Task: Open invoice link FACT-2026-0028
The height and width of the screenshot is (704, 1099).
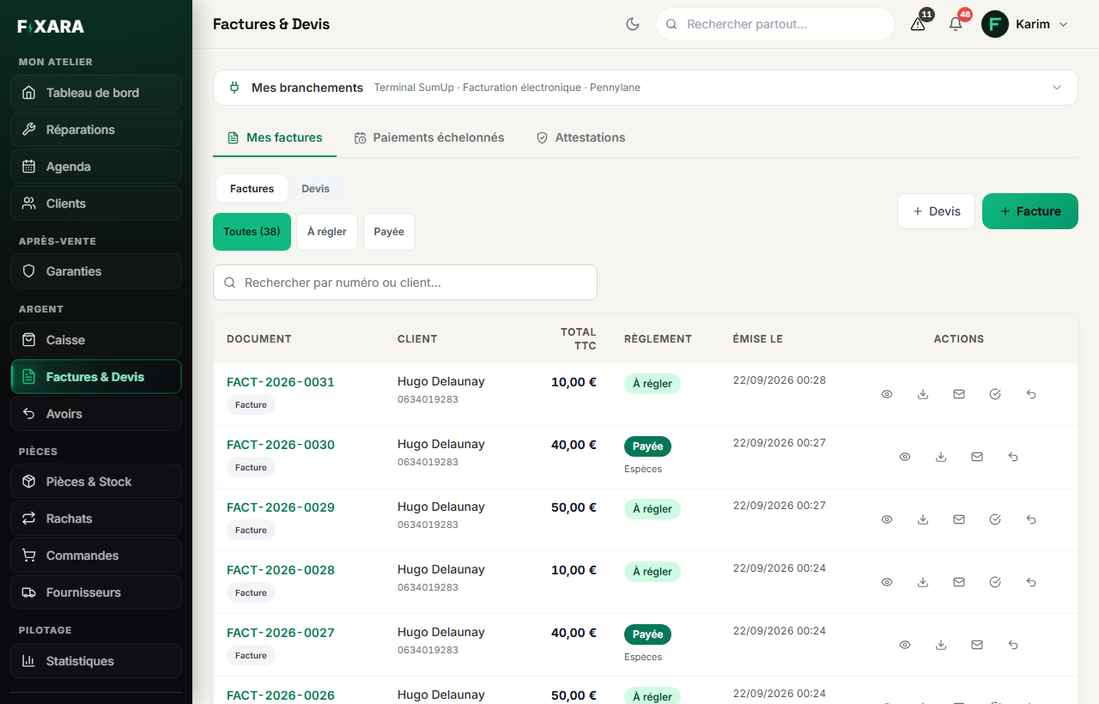Action: tap(281, 570)
